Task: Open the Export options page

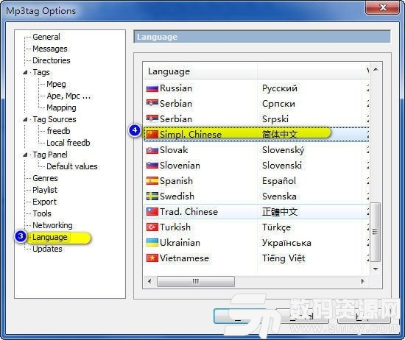Action: click(44, 202)
